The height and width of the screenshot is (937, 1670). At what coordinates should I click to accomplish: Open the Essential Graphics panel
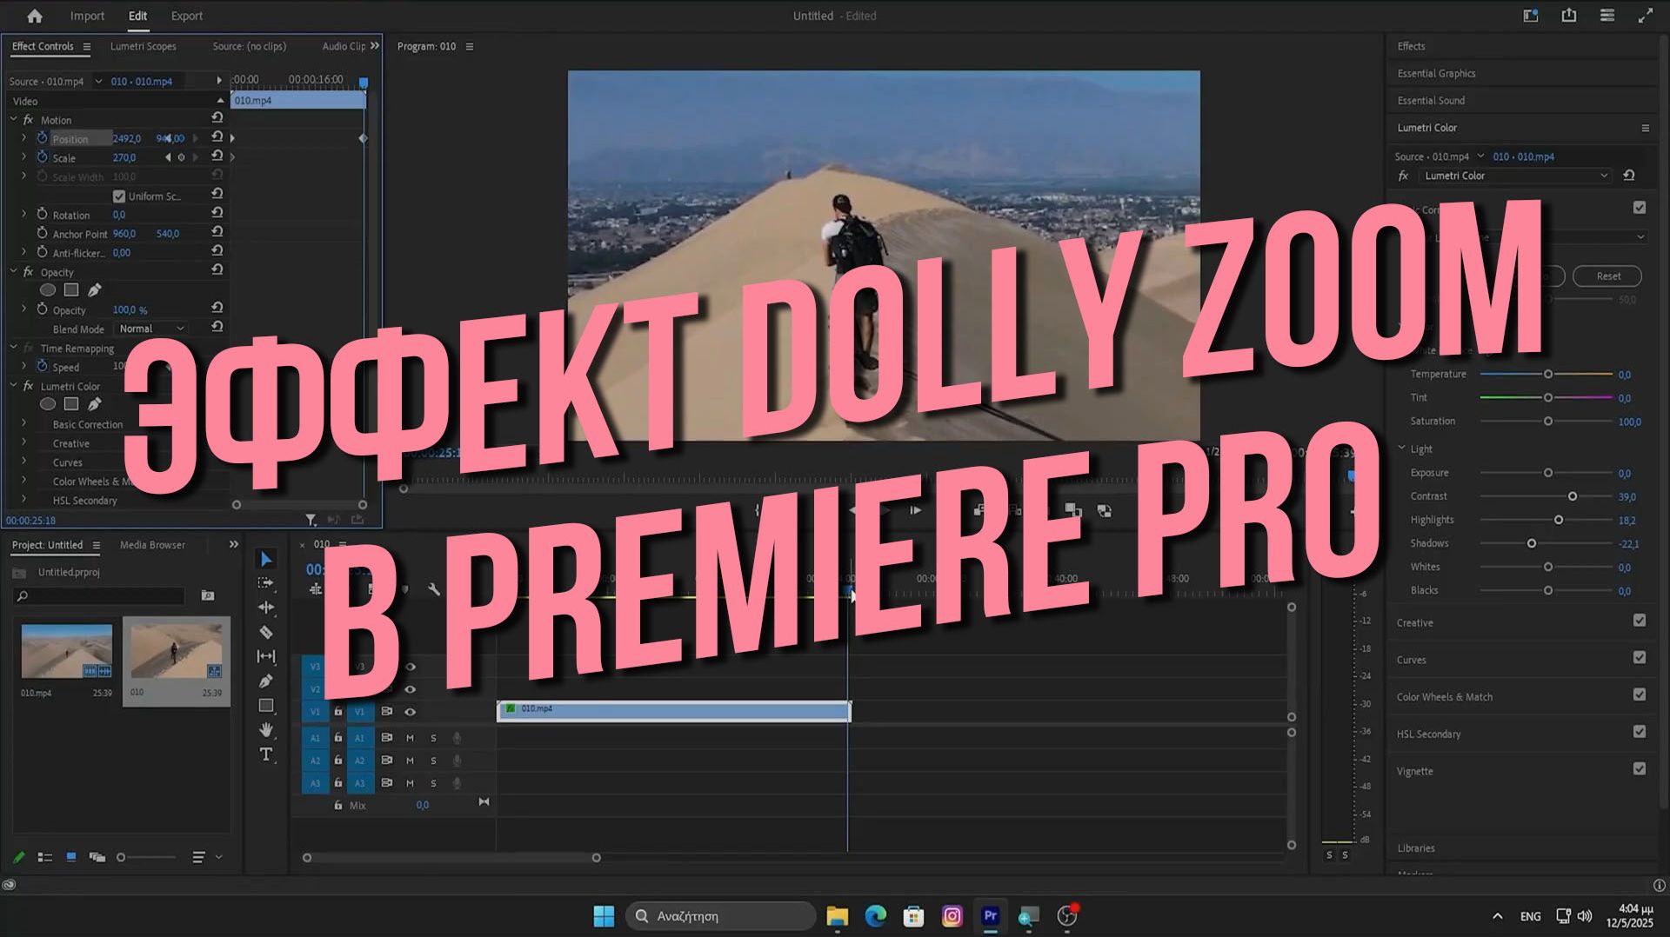click(x=1436, y=73)
